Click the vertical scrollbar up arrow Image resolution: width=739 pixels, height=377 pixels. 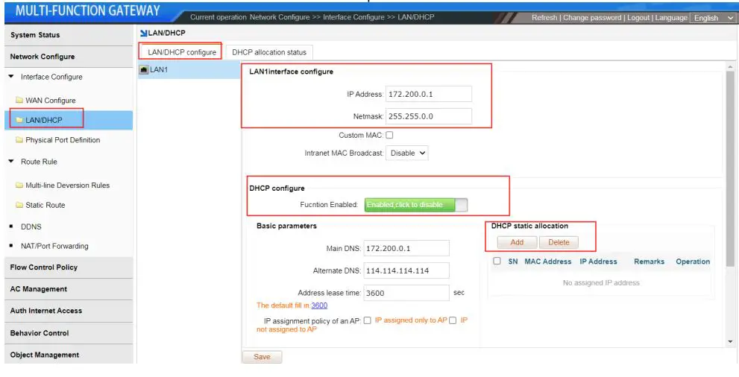[730, 67]
